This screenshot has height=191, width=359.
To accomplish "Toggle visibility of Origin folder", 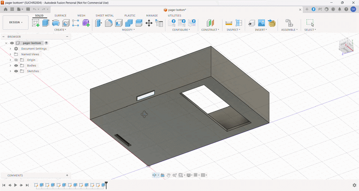I will 16,60.
